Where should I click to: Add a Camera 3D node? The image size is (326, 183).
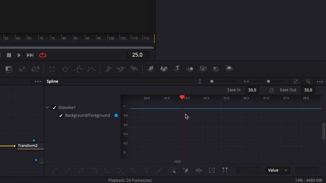click(x=203, y=69)
